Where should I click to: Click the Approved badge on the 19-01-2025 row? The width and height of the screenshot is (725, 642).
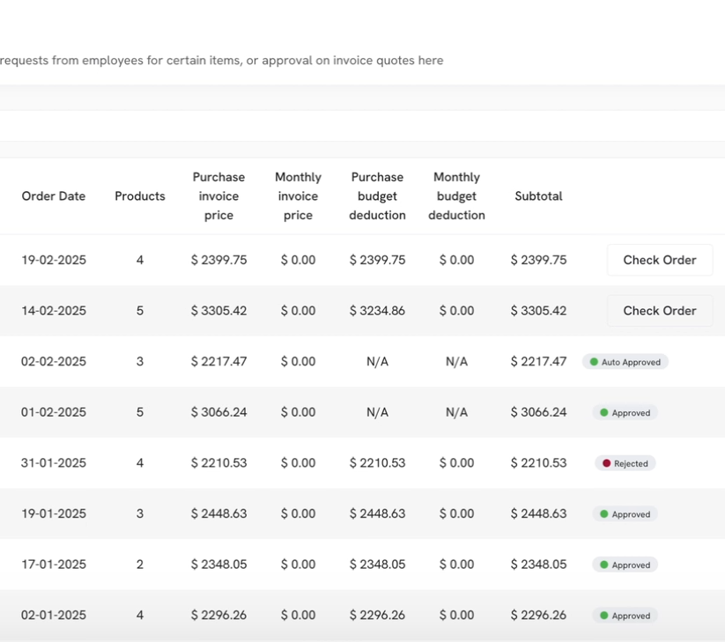coord(625,514)
